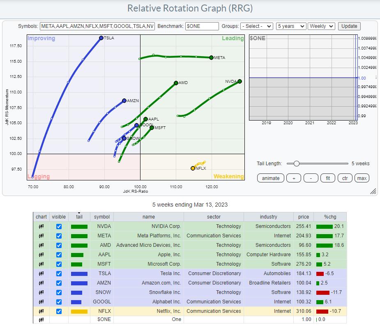The image size is (380, 328).
Task: Click the chart icon in NFLX row
Action: pos(41,311)
